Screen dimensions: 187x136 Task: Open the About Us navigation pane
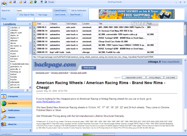pos(16,124)
